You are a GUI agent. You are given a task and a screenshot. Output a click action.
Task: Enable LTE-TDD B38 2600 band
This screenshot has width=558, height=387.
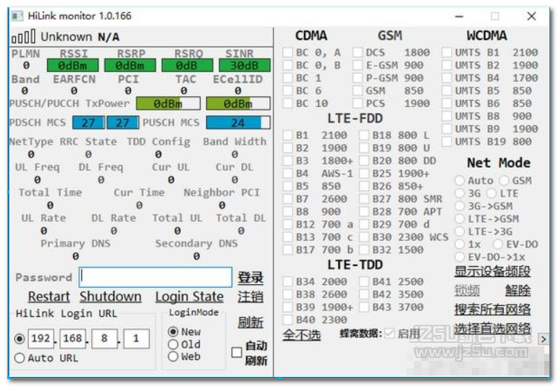click(x=287, y=294)
